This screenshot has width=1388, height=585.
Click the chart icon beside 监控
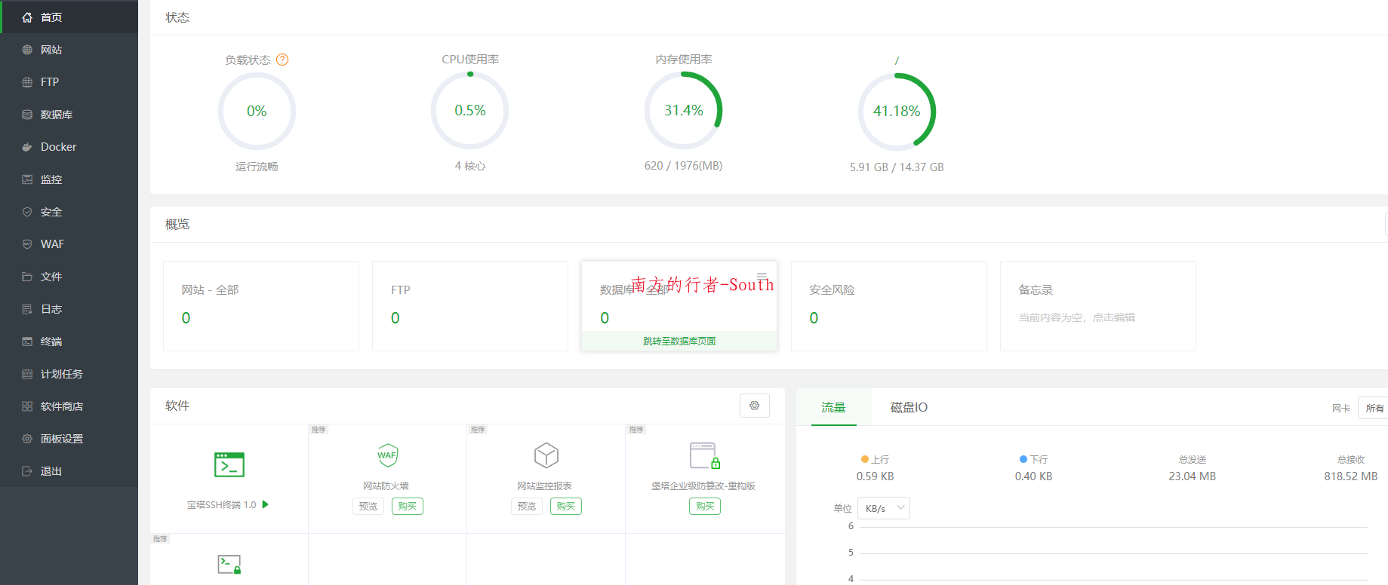click(x=27, y=179)
